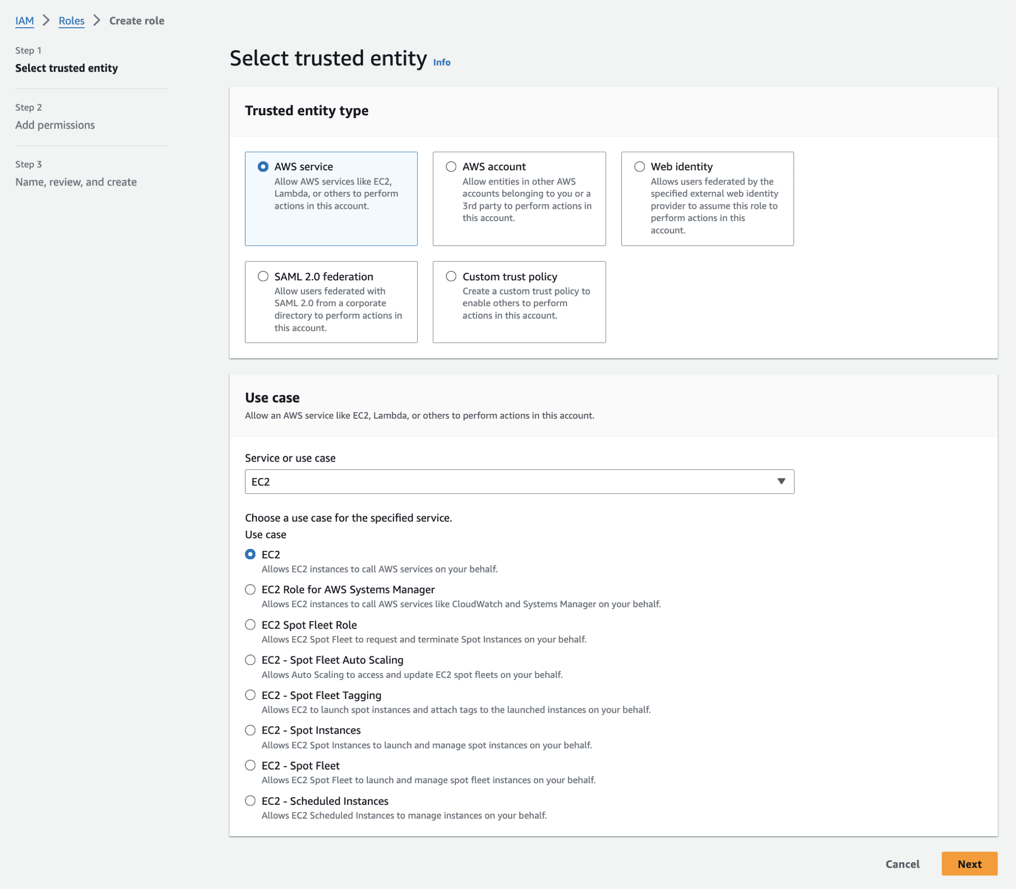Click the Next button
The image size is (1016, 889).
(969, 864)
